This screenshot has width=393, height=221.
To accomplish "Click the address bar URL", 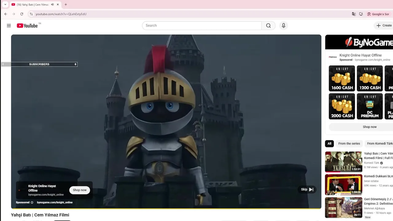I will point(61,14).
